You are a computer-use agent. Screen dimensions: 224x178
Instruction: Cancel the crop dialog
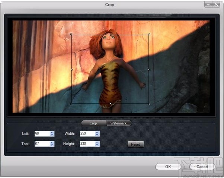[x=202, y=166]
